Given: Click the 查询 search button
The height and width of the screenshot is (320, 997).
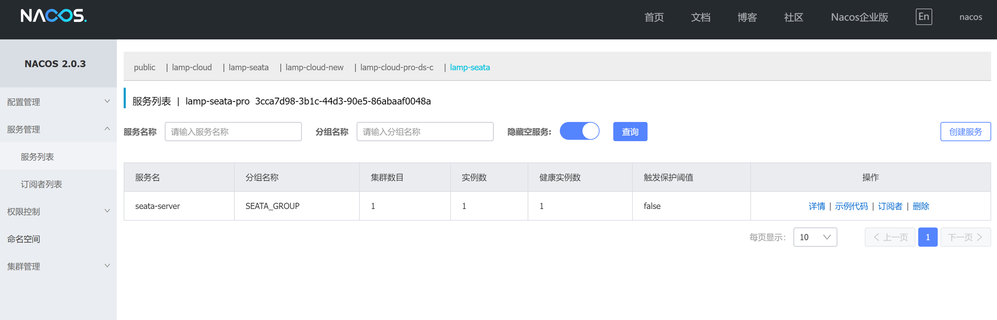Looking at the screenshot, I should click(x=630, y=132).
